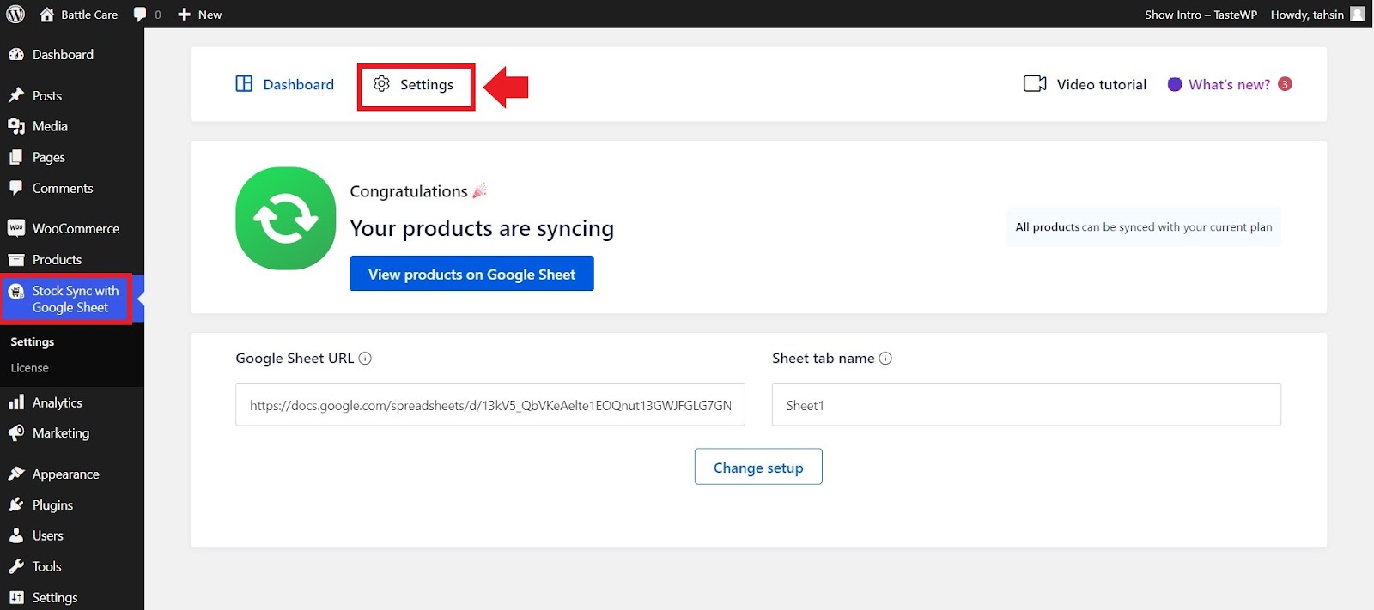Open the Battle Care site home icon

coord(46,15)
